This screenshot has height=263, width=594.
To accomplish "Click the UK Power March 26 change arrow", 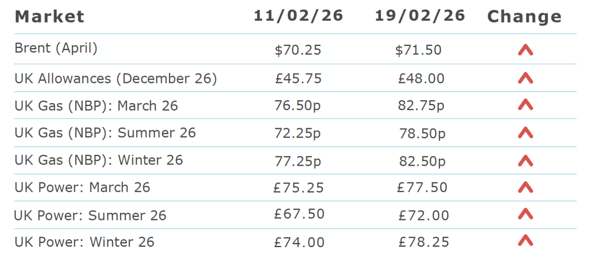I will click(525, 187).
